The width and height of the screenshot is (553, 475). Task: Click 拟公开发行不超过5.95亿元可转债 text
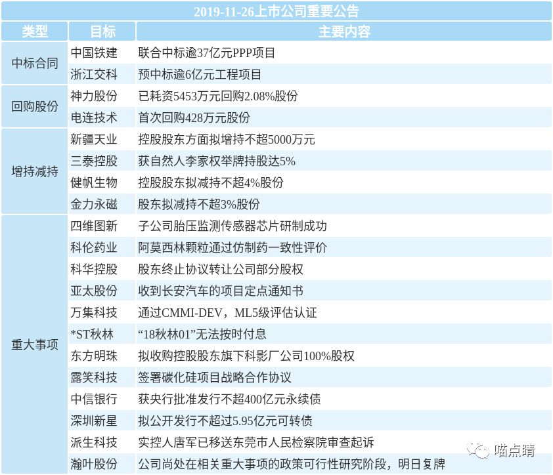(x=225, y=421)
